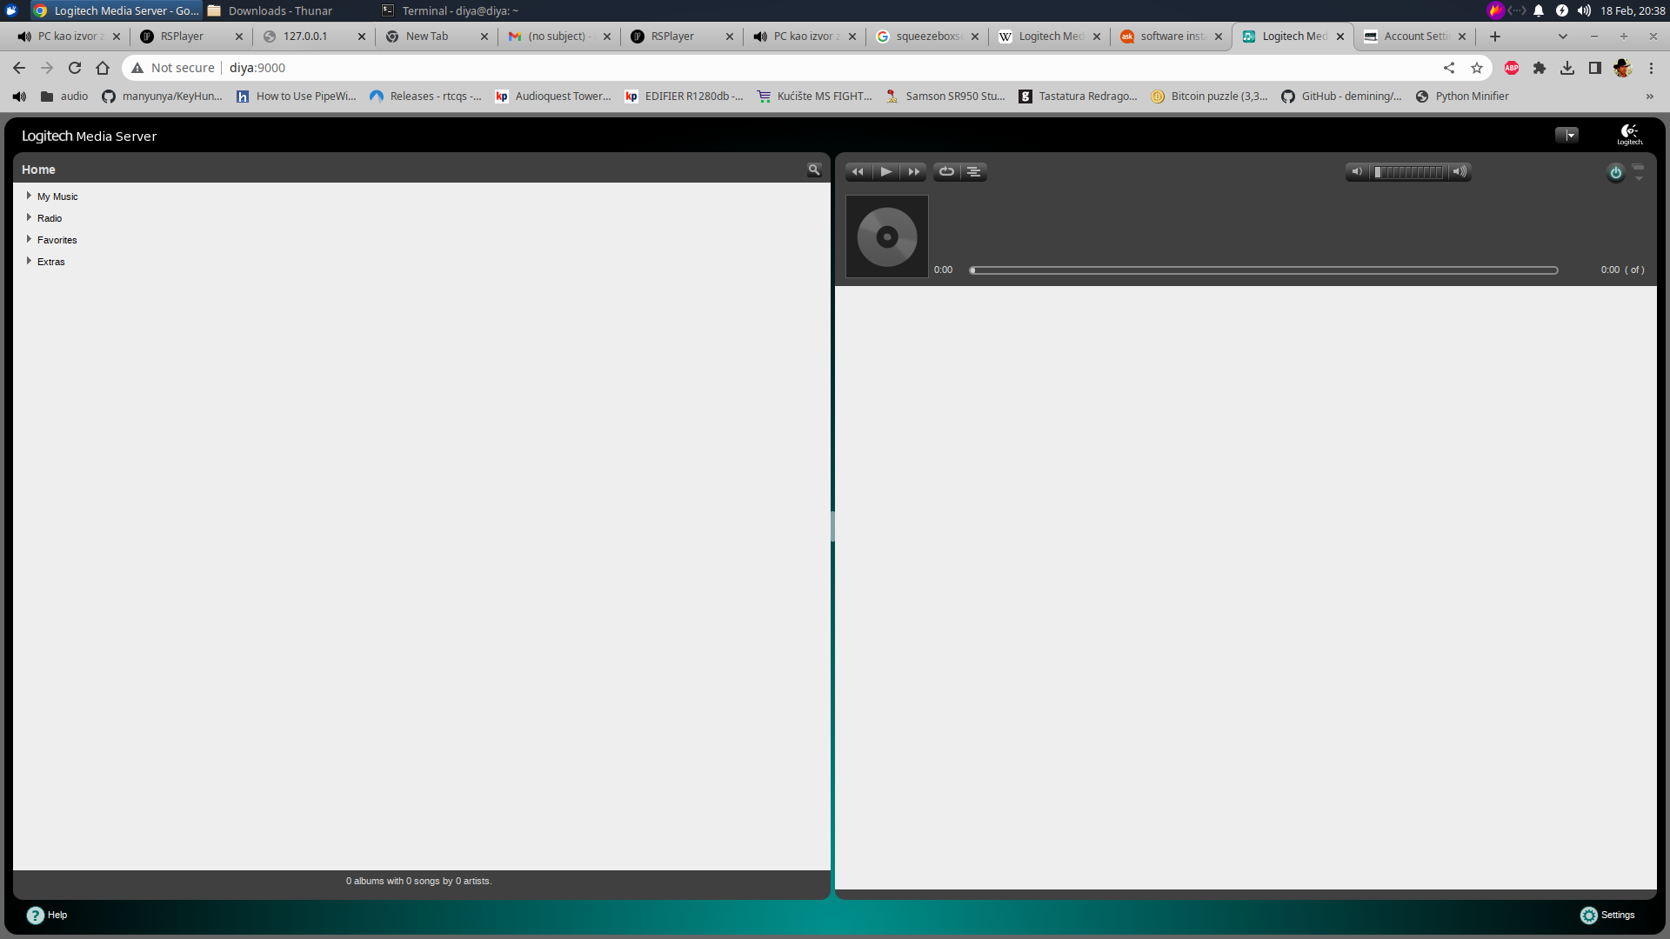Seek on the track progress bar
The image size is (1670, 939).
coord(1264,270)
